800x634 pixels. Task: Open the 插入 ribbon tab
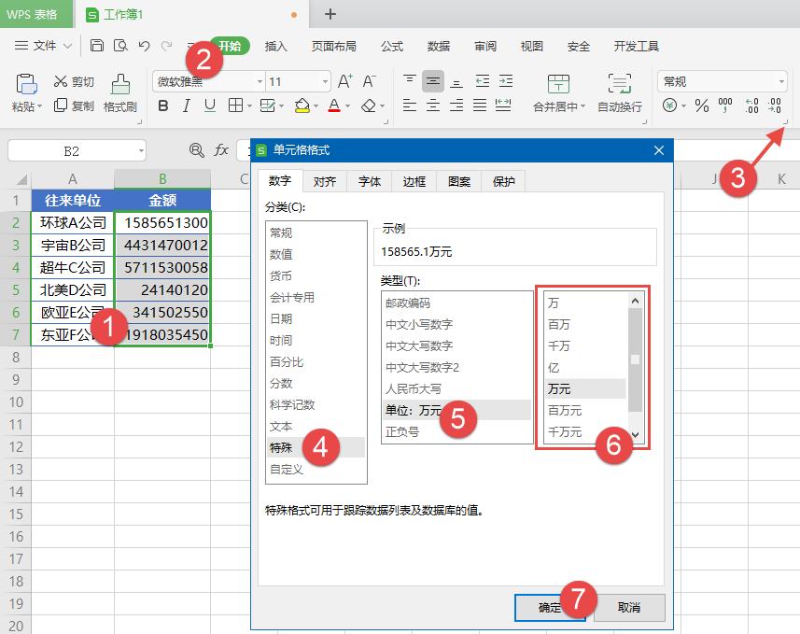click(x=275, y=46)
